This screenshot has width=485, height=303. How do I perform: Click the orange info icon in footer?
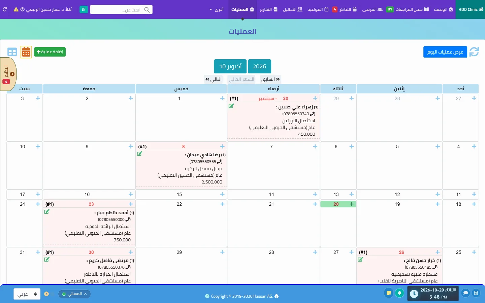[x=46, y=294]
